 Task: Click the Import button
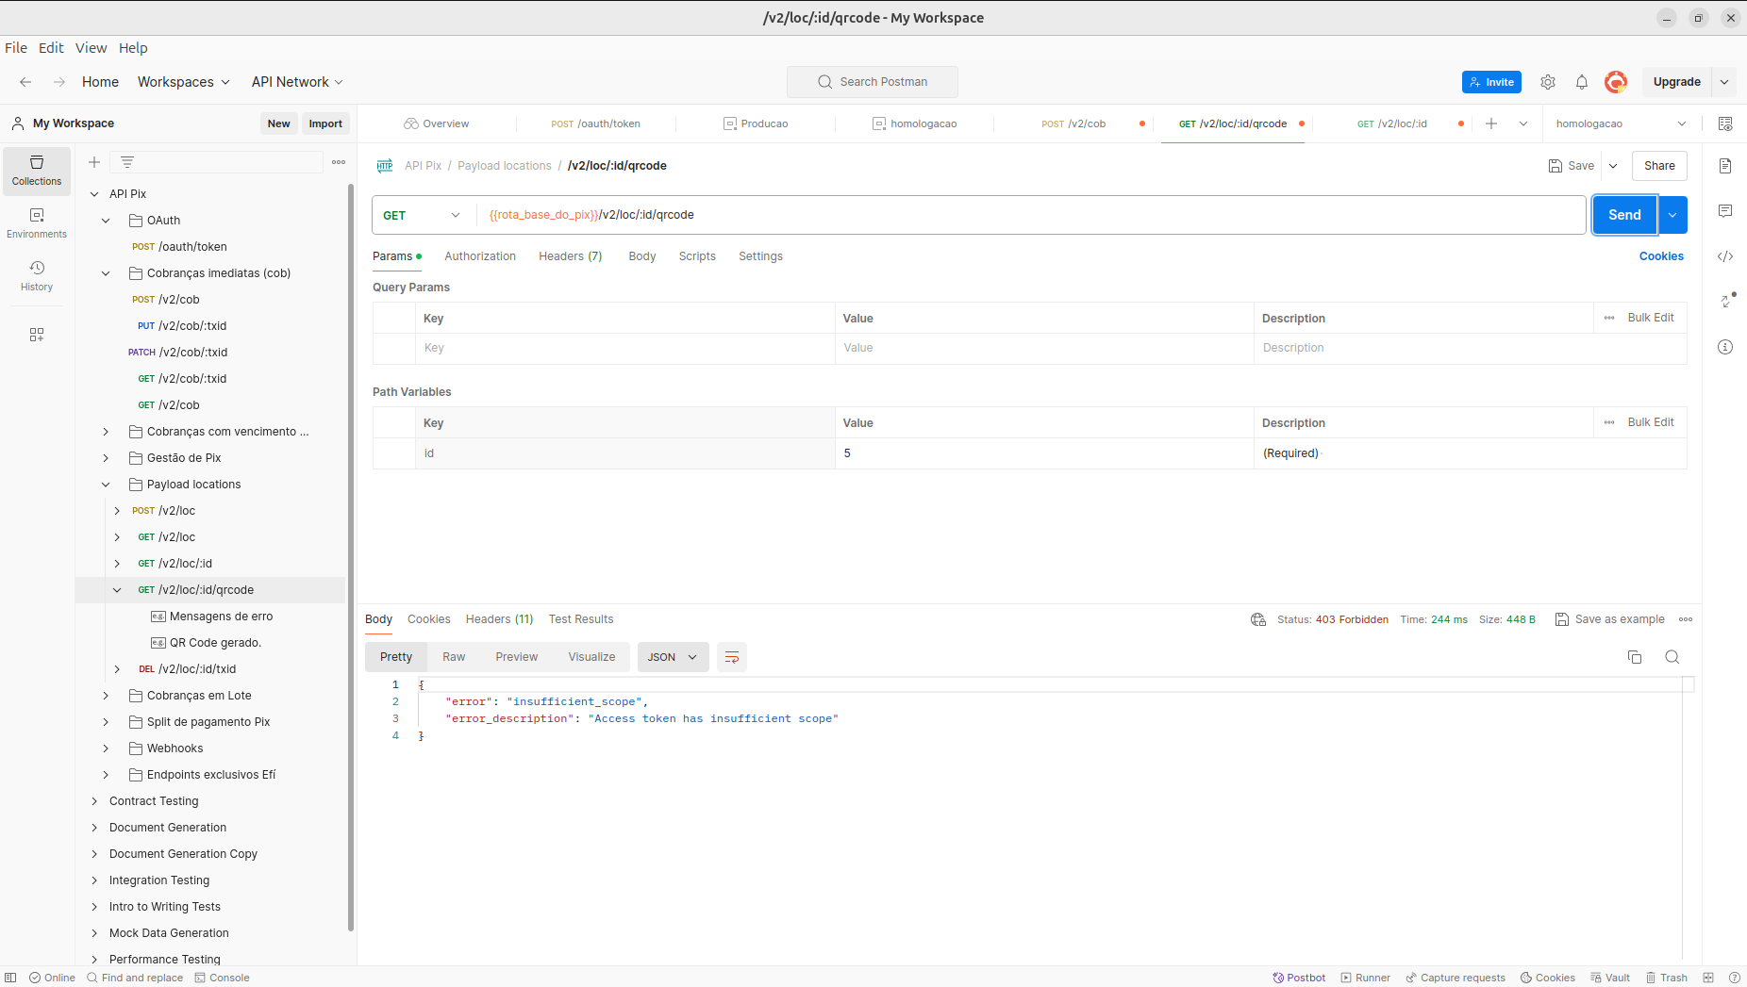pos(325,123)
